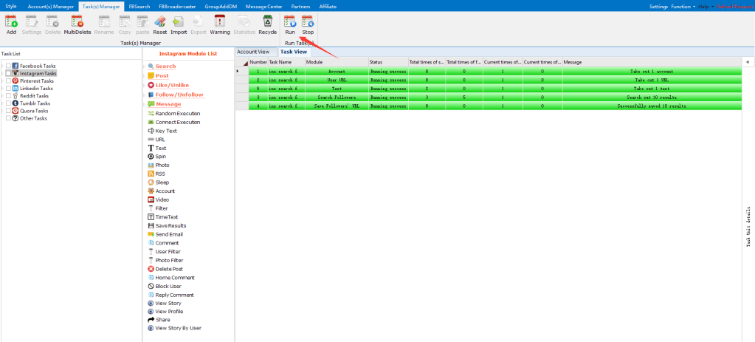Screen dimensions: 755x342
Task: Click the Import icon in toolbar
Action: [179, 21]
